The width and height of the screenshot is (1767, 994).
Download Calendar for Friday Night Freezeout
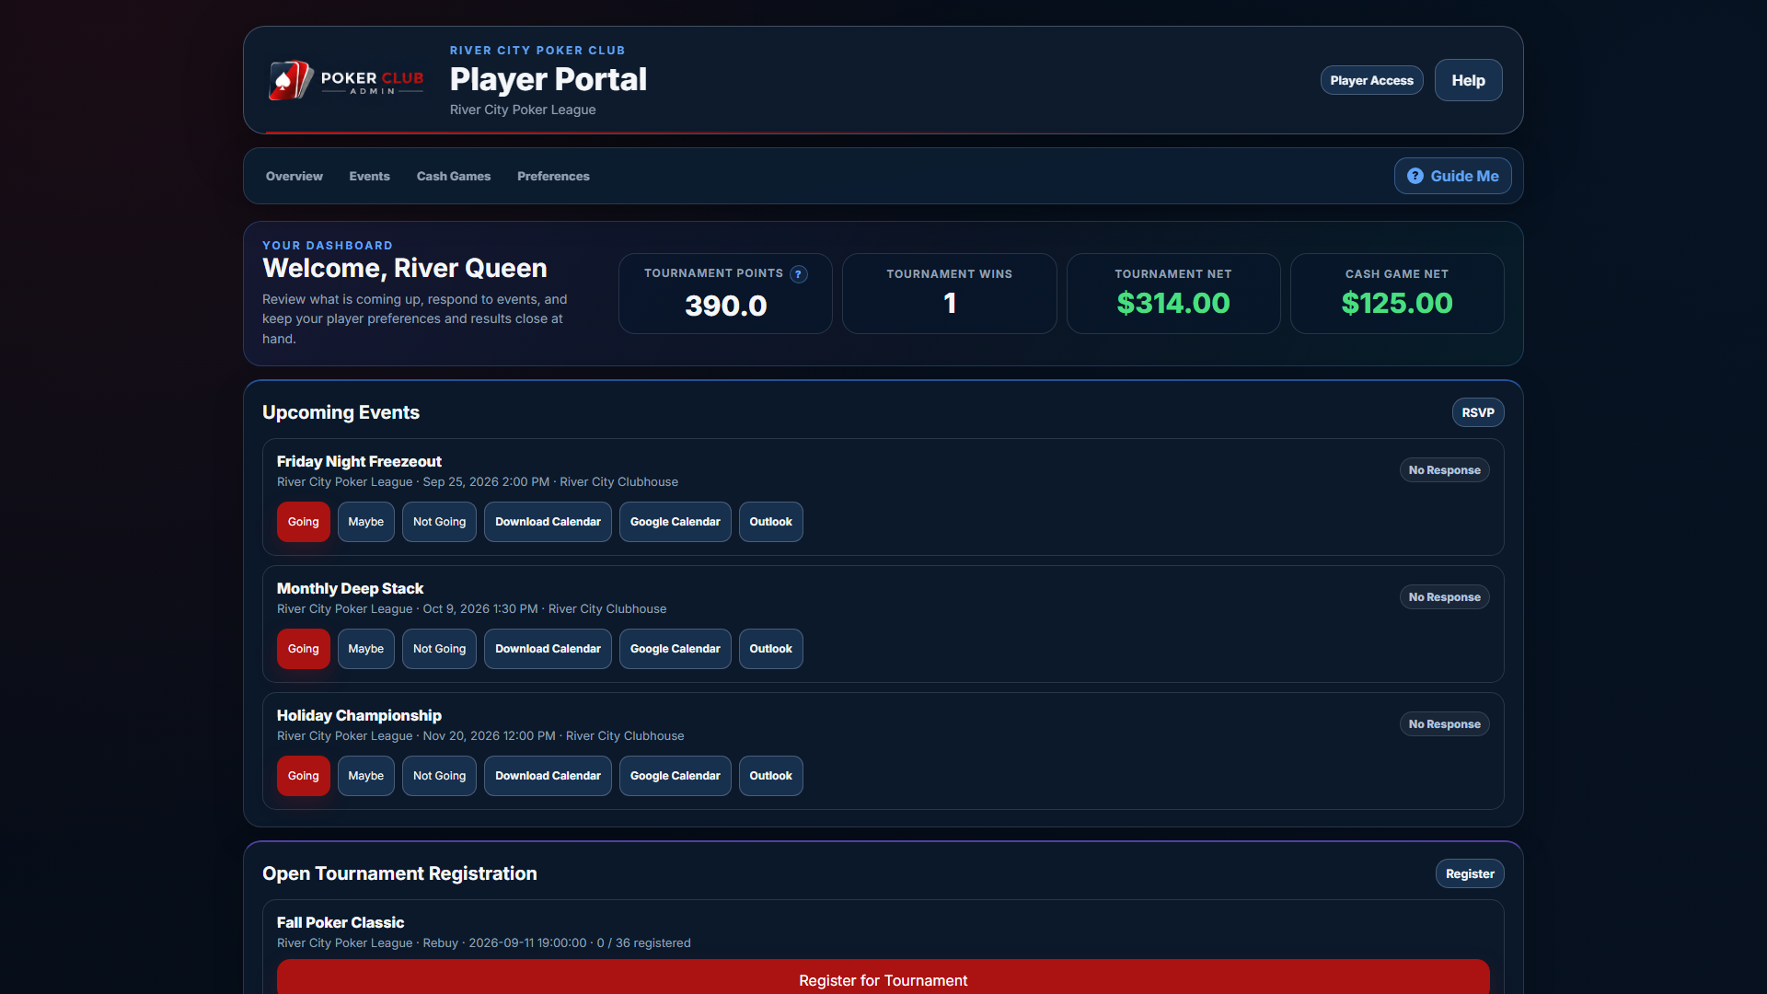pyautogui.click(x=548, y=522)
